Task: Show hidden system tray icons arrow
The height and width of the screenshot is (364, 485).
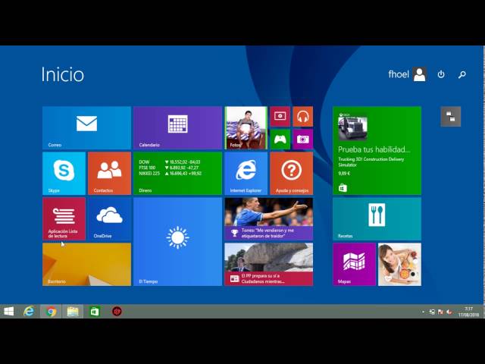Action: (x=423, y=312)
